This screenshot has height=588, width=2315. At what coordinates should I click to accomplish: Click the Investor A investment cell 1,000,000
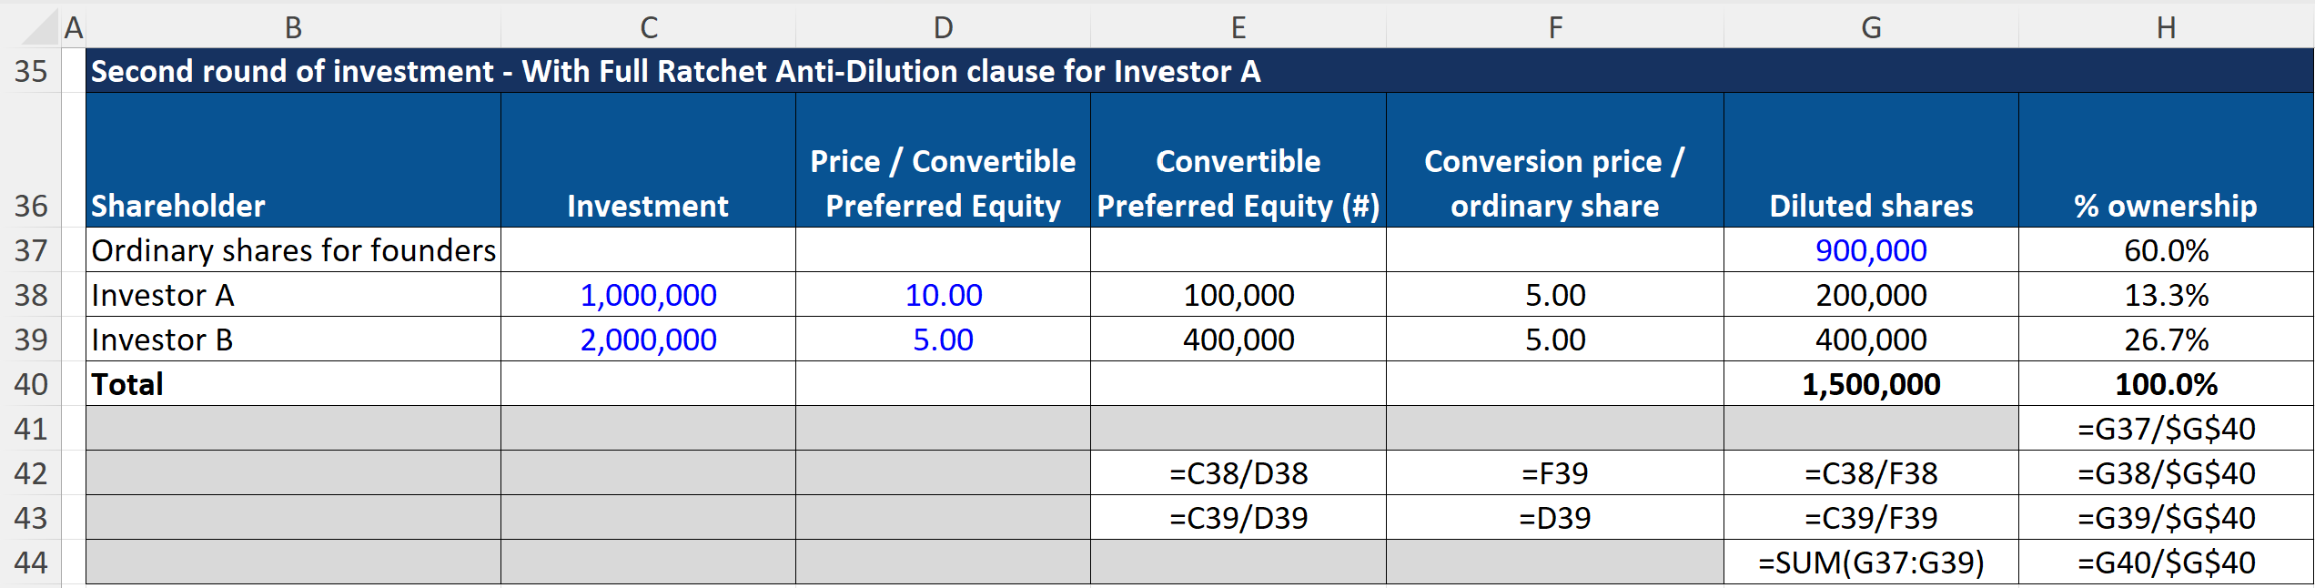tap(648, 295)
